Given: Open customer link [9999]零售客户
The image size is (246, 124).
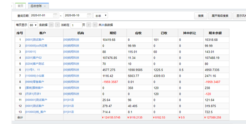Looking at the screenshot, I should click(x=34, y=82).
